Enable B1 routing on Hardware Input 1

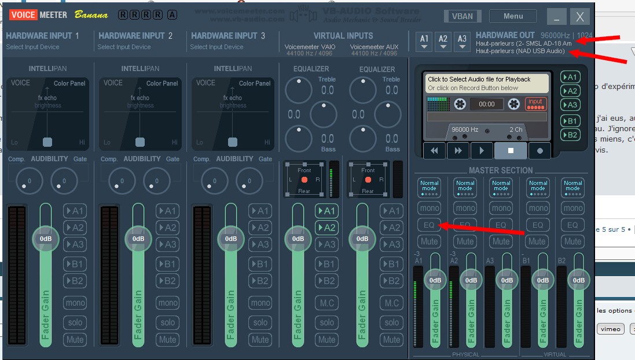pyautogui.click(x=75, y=264)
